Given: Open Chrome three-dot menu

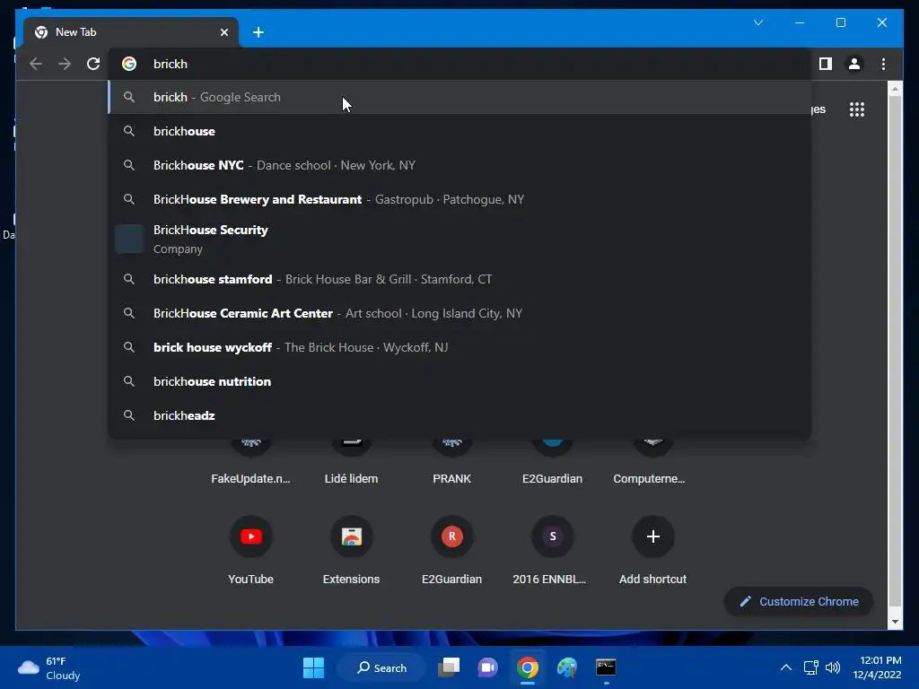Looking at the screenshot, I should [x=883, y=64].
